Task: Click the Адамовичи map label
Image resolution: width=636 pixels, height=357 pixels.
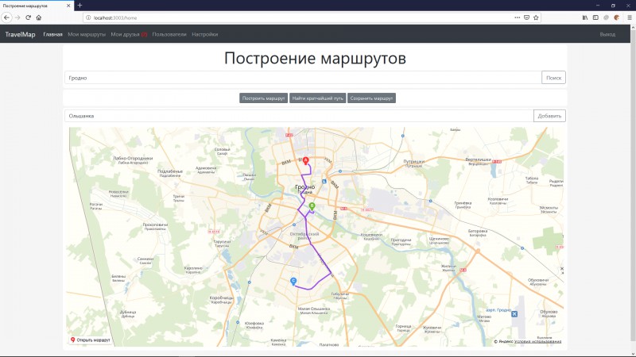Action: click(206, 168)
